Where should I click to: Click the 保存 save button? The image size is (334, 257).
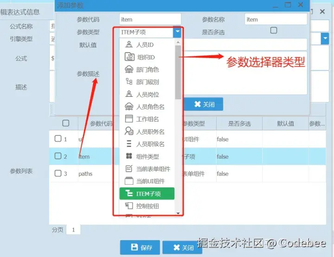(140, 247)
